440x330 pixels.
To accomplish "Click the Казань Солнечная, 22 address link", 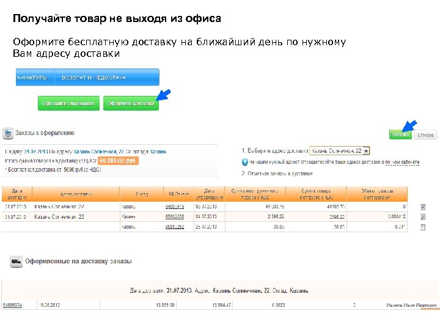I will [99, 152].
